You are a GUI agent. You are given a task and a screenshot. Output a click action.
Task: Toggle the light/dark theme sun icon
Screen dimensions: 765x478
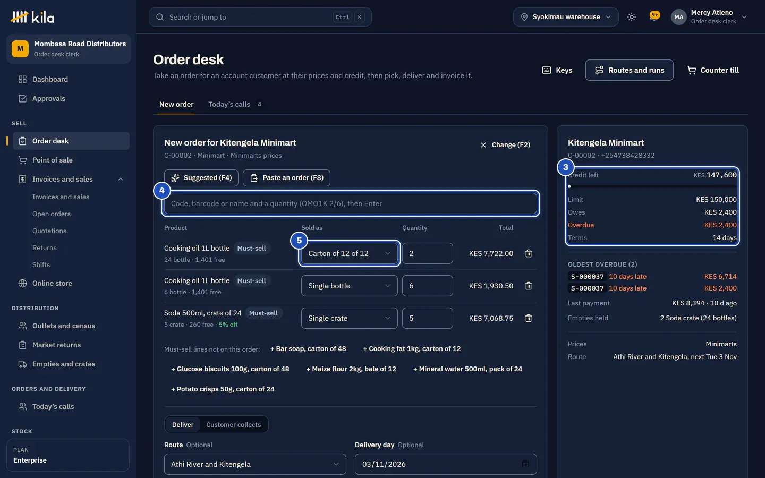pos(632,17)
